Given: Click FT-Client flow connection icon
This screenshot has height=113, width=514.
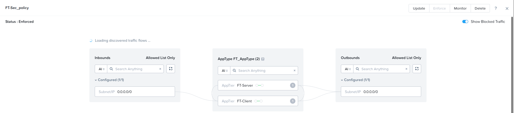Looking at the screenshot, I should click(x=258, y=101).
